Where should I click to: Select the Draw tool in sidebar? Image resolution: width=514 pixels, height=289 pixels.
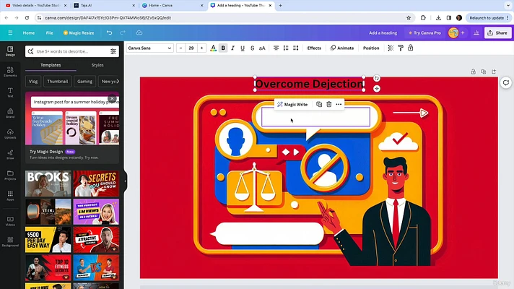10,155
